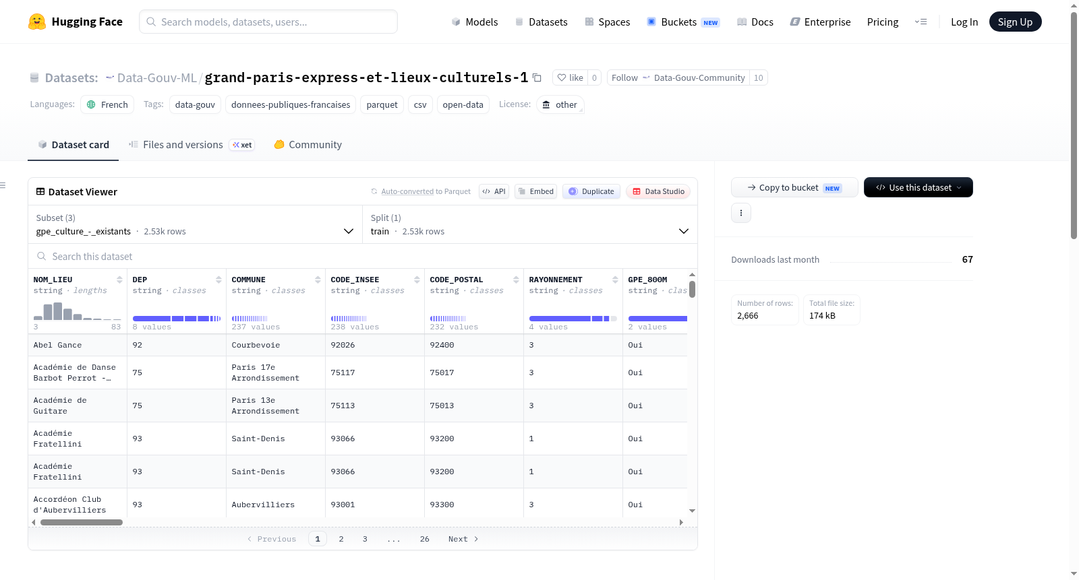Open the Pricing page link
Image resolution: width=1079 pixels, height=580 pixels.
click(883, 22)
